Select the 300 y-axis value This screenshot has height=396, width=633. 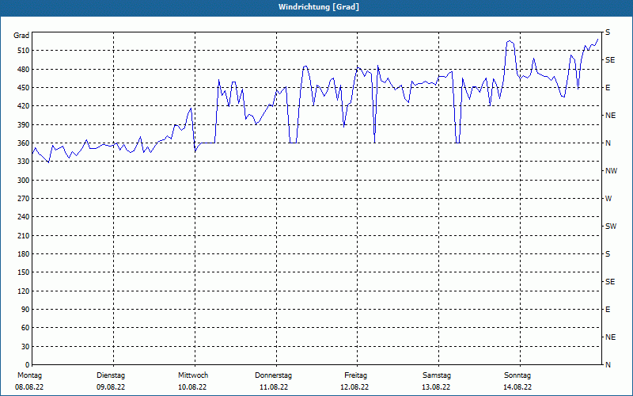(23, 180)
